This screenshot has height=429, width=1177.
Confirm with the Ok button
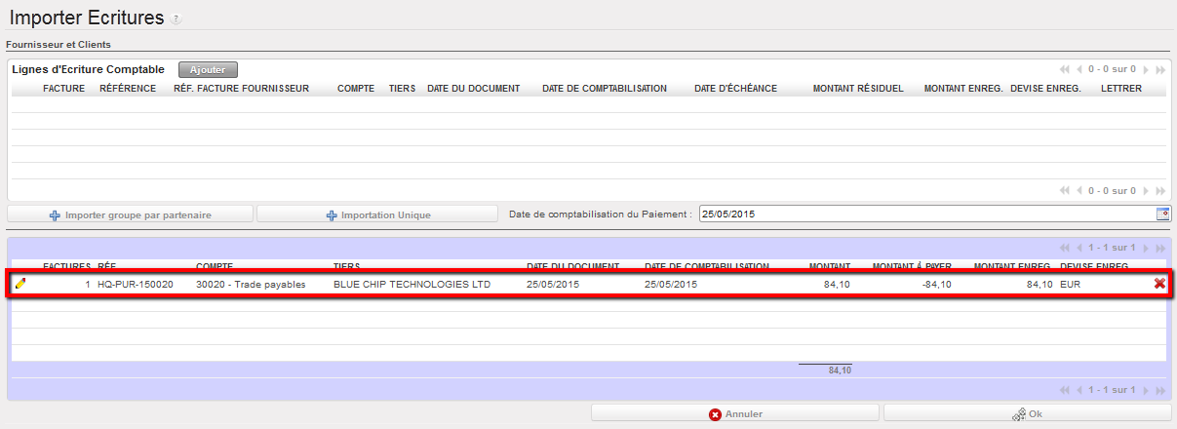(x=1027, y=413)
